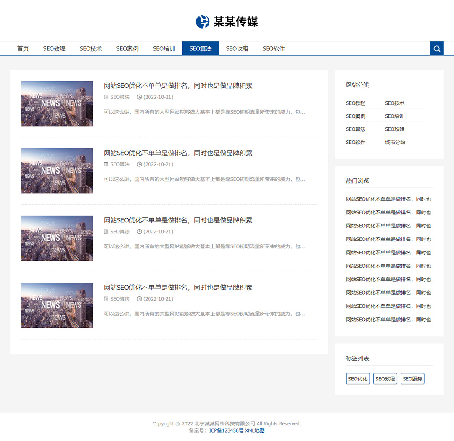This screenshot has width=454, height=441.
Task: Go to SEO软件 in navigation bar
Action: [274, 49]
